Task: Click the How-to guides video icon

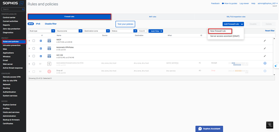Action: pos(223,3)
